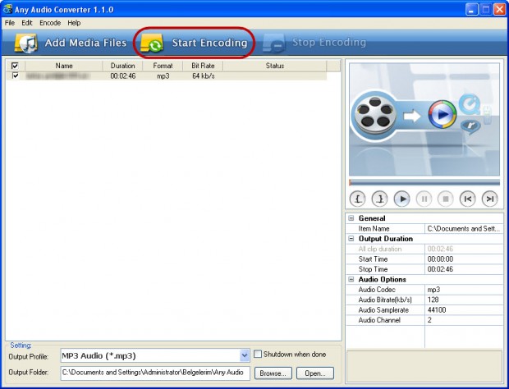
Task: Enable Shutdown when done
Action: 258,354
